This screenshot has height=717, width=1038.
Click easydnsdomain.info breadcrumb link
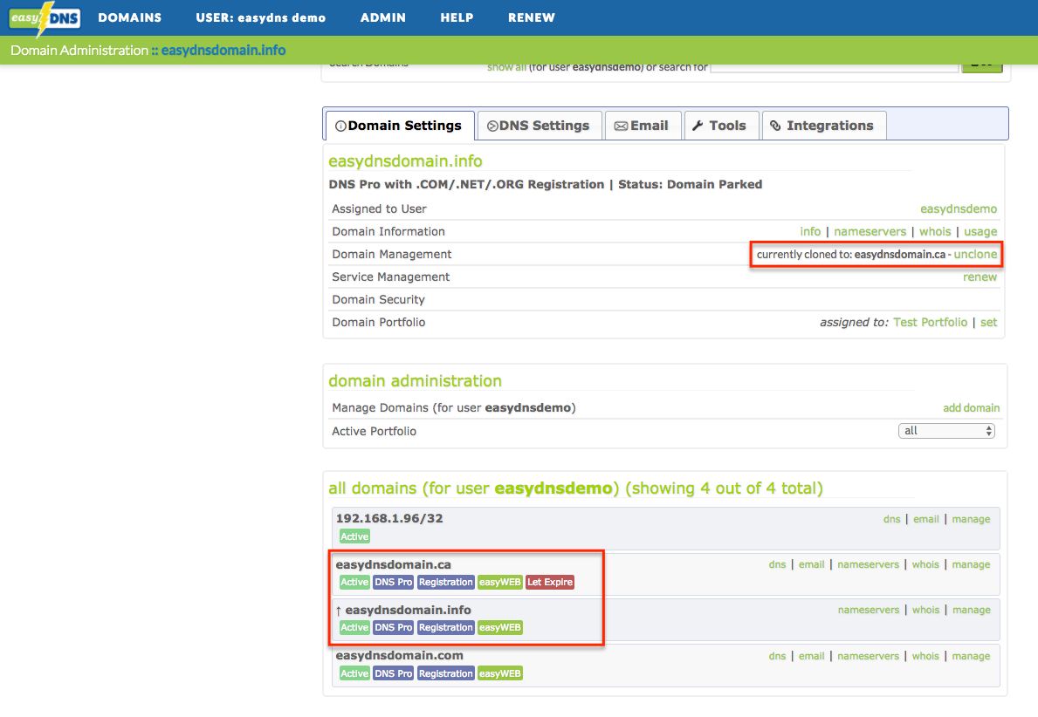tap(223, 51)
